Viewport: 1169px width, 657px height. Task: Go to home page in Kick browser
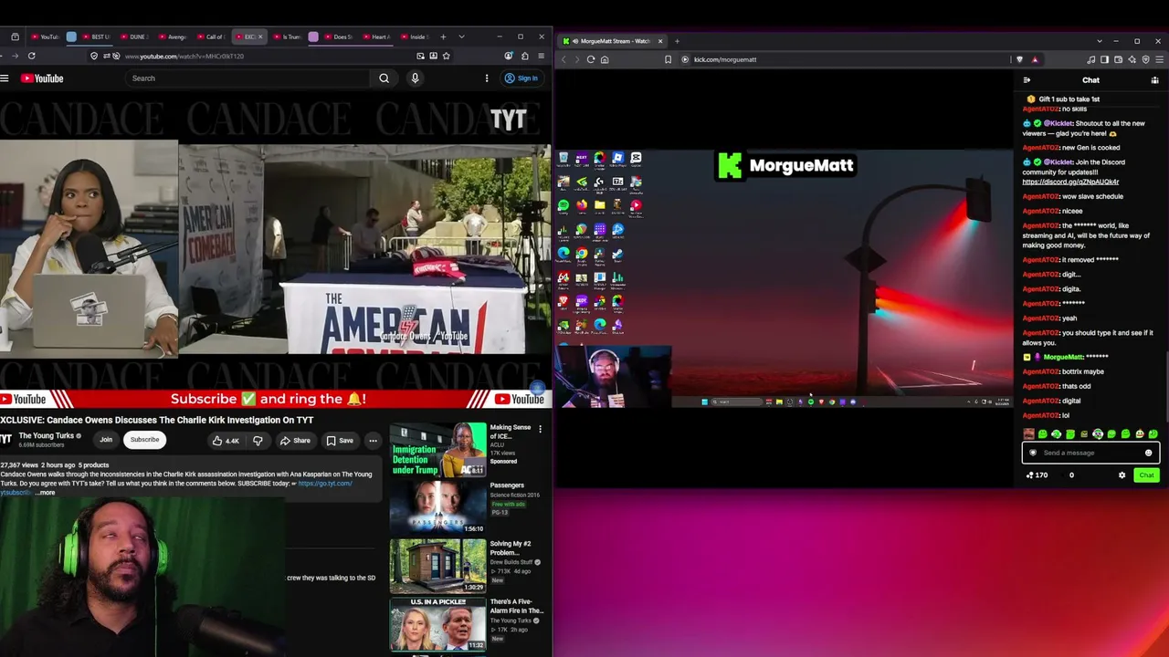pyautogui.click(x=605, y=59)
